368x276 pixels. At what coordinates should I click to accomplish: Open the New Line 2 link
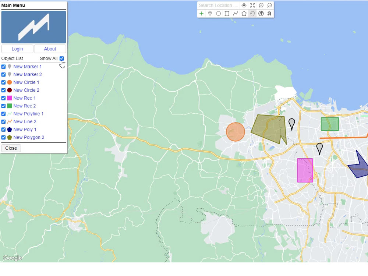[25, 121]
